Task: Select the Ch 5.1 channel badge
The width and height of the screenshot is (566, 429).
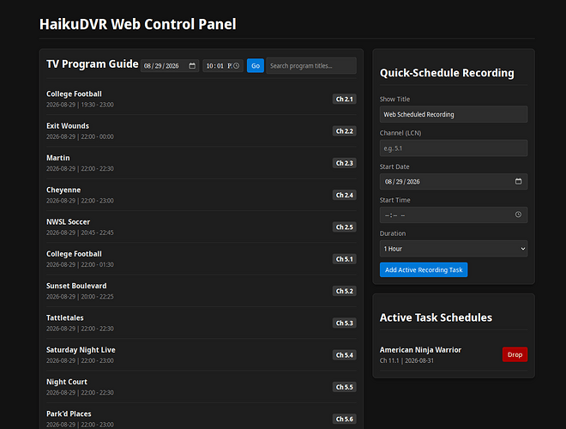Action: point(345,259)
